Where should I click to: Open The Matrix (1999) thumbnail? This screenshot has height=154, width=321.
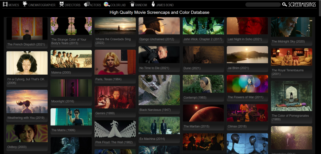[71, 117]
